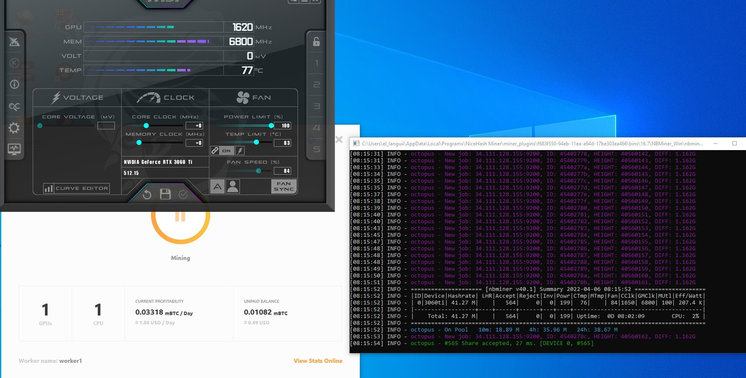Click the nbminer Summary header line
Viewport: 746px width, 378px height.
click(x=527, y=289)
